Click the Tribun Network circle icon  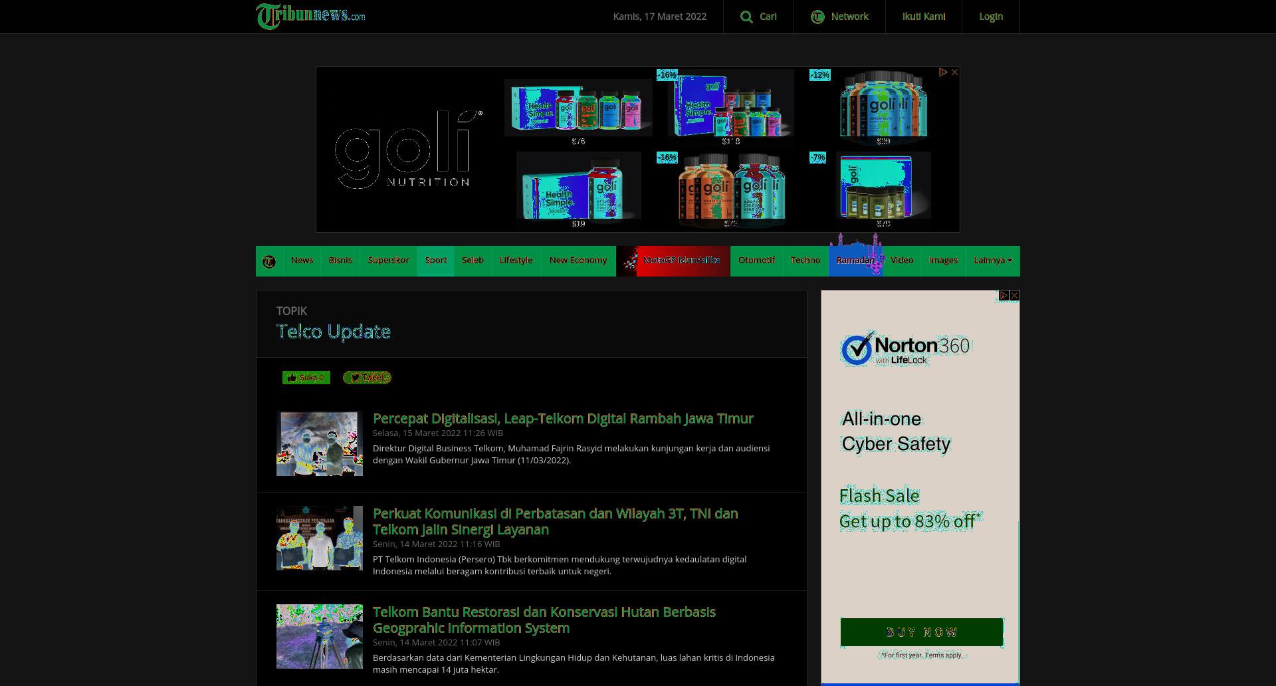(x=817, y=17)
